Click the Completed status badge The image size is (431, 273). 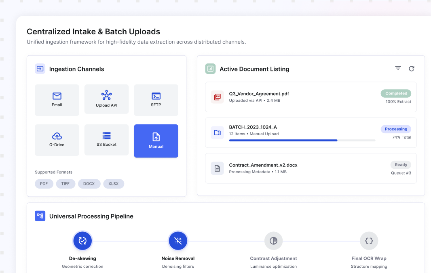tap(396, 93)
